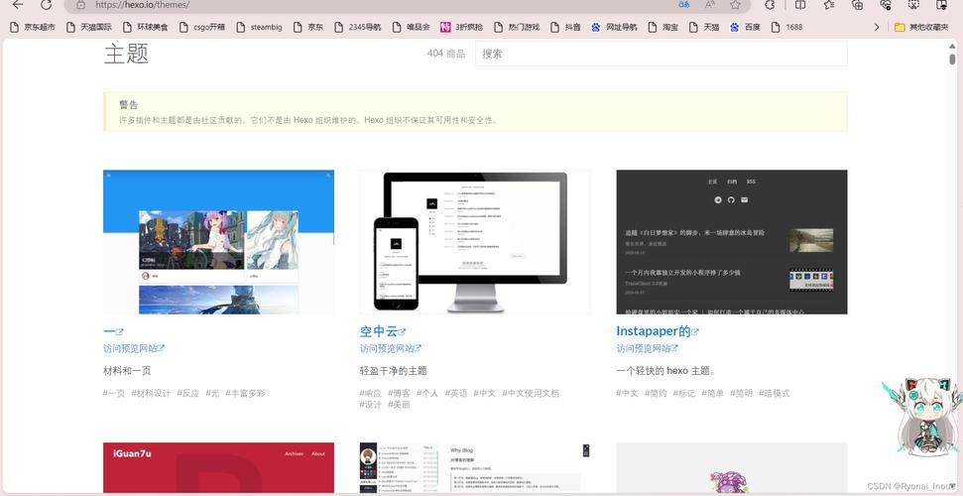Open the 3折疯抢 bookmark with the pink icon

(461, 27)
